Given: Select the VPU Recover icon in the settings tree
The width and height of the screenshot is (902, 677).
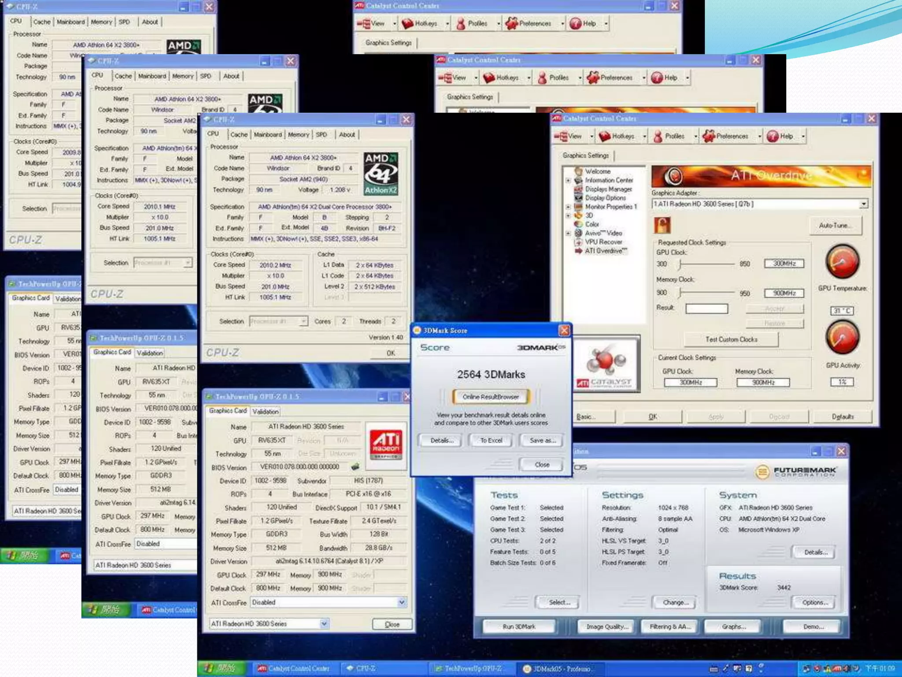Looking at the screenshot, I should [579, 242].
